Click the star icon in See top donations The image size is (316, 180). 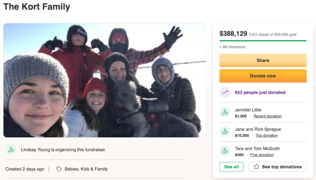(x=257, y=167)
